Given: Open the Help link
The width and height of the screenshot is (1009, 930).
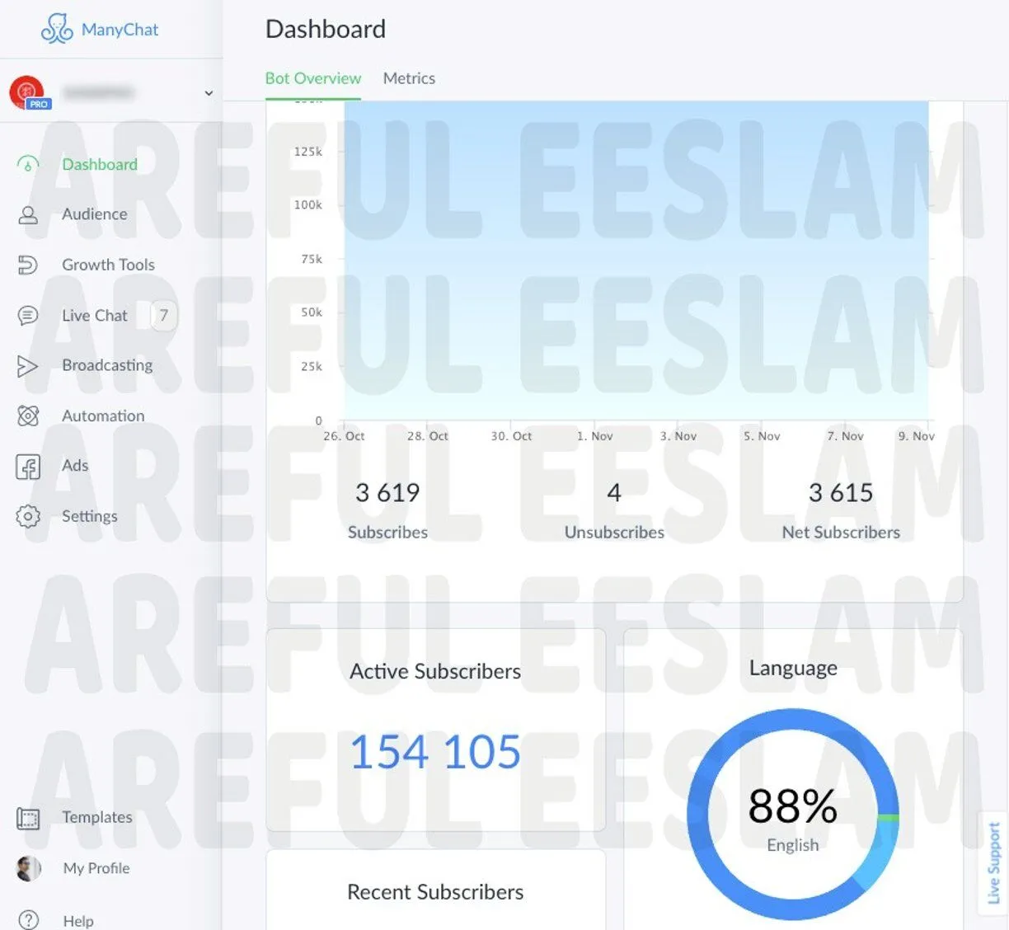Looking at the screenshot, I should [x=78, y=921].
